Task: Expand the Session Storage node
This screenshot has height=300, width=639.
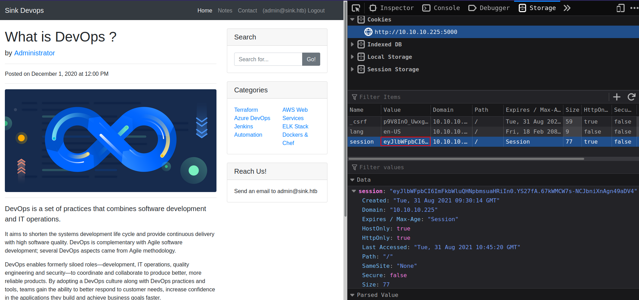Action: (352, 69)
